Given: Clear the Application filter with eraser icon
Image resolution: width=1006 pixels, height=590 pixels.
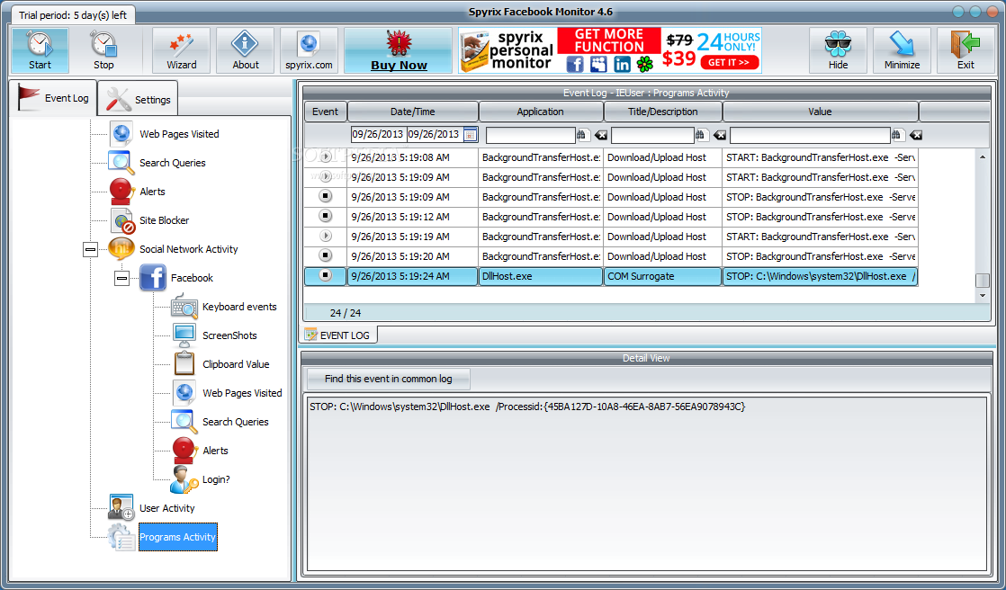Looking at the screenshot, I should (599, 135).
